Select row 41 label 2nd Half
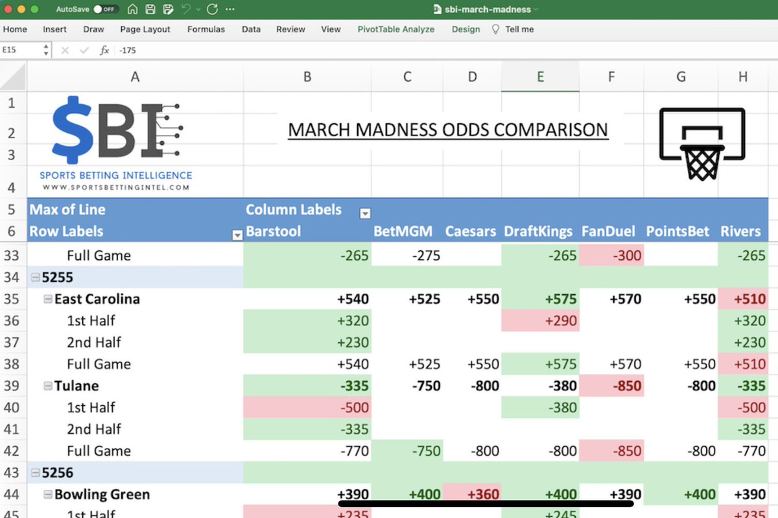This screenshot has width=778, height=518. click(x=94, y=429)
